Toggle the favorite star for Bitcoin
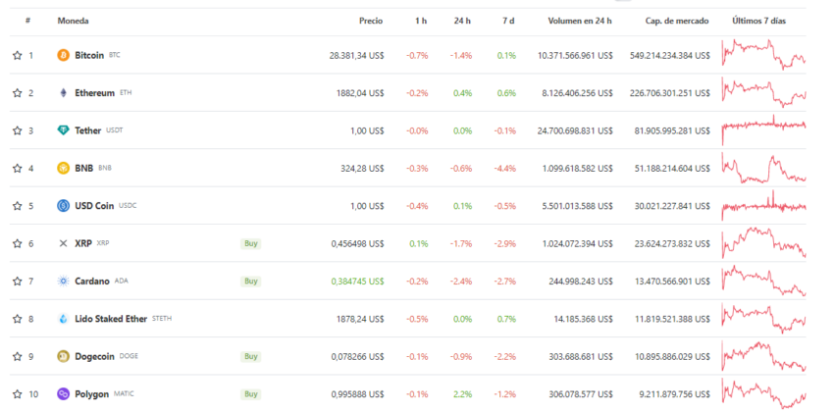The height and width of the screenshot is (412, 834). [17, 55]
